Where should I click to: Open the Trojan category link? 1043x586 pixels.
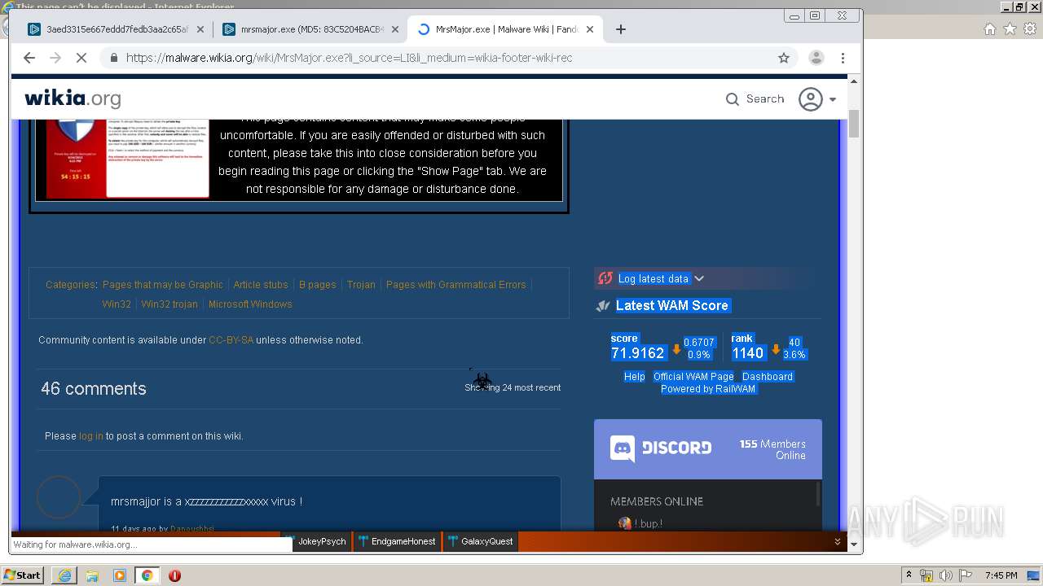point(361,285)
